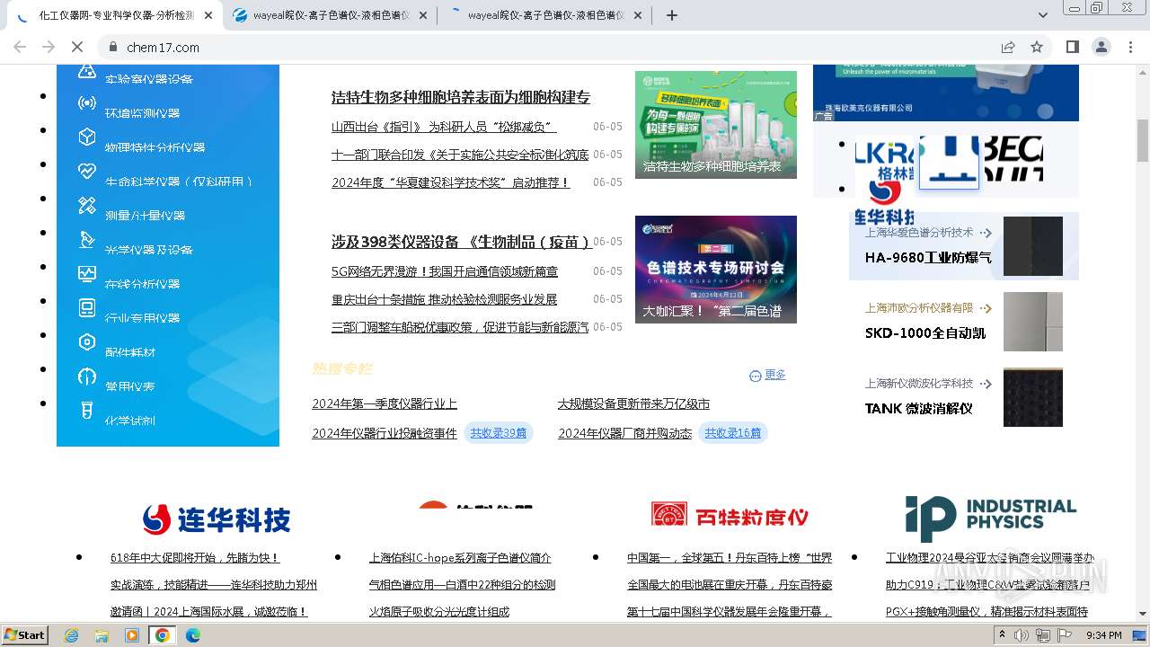Click the volume icon in system tray
Image resolution: width=1150 pixels, height=647 pixels.
tap(1022, 635)
